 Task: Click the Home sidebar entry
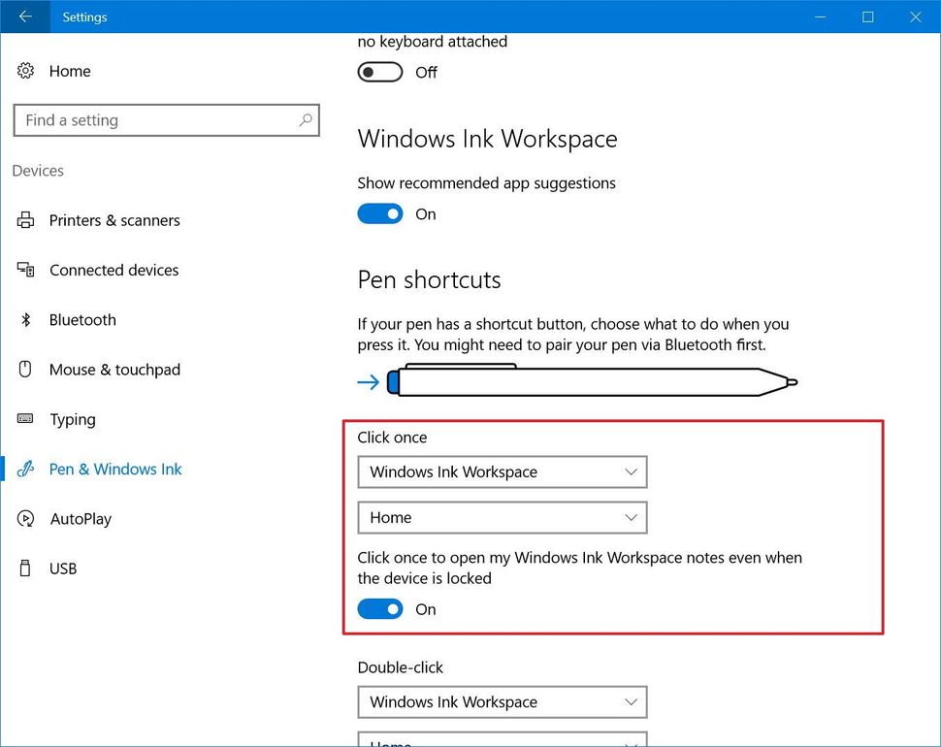69,70
